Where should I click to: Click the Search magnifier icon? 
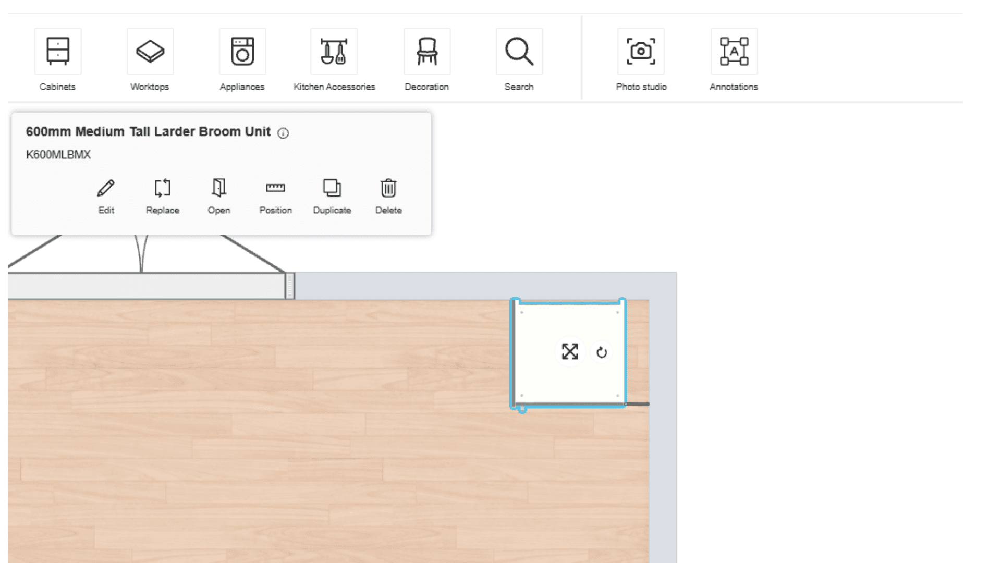point(519,51)
